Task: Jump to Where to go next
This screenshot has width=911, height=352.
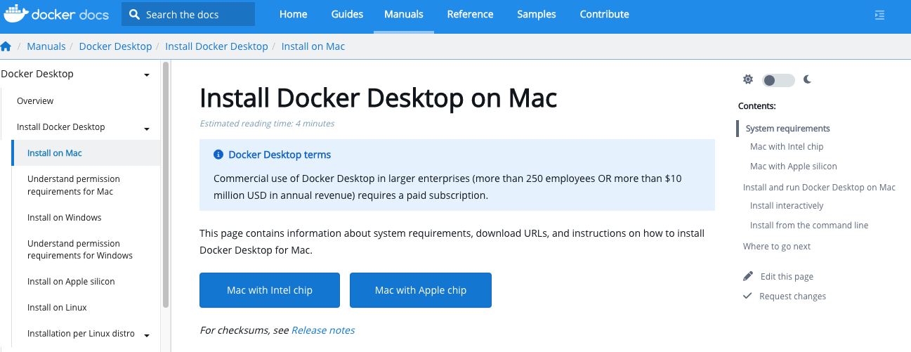Action: 777,247
